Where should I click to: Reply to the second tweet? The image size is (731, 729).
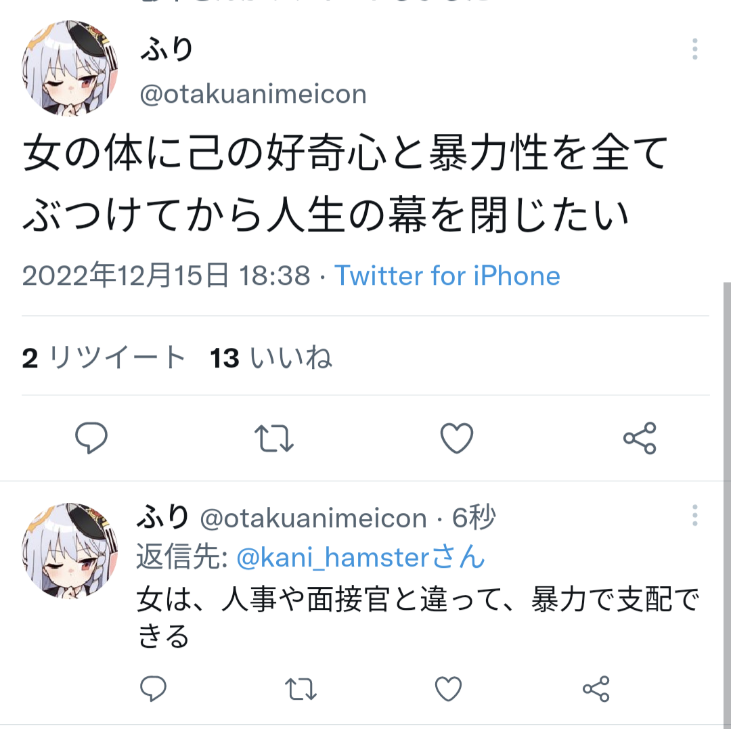click(153, 688)
